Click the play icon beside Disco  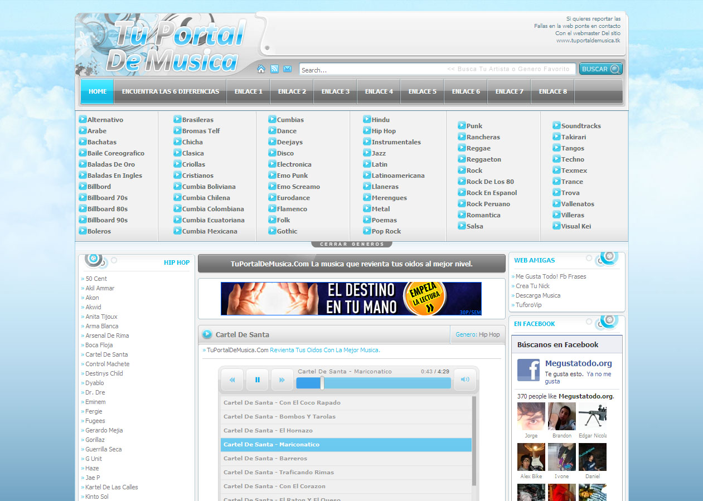pyautogui.click(x=272, y=153)
